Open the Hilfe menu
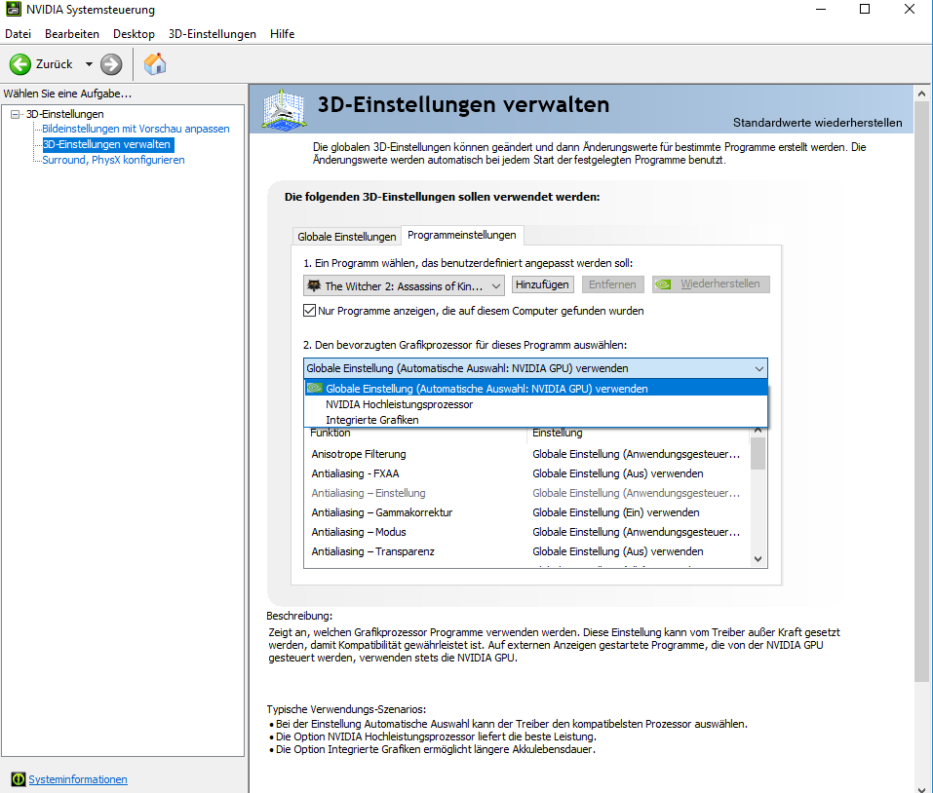933x793 pixels. coord(282,34)
